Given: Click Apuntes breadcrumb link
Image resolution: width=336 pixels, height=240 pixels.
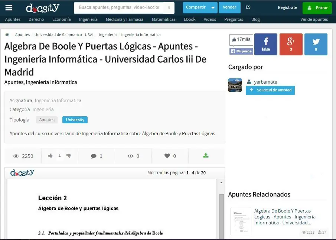Looking at the screenshot, I should coord(23,35).
